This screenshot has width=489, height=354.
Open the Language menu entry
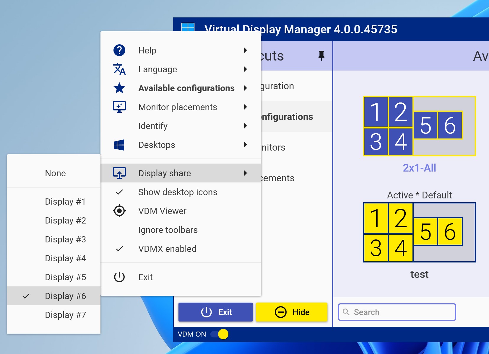pyautogui.click(x=181, y=69)
